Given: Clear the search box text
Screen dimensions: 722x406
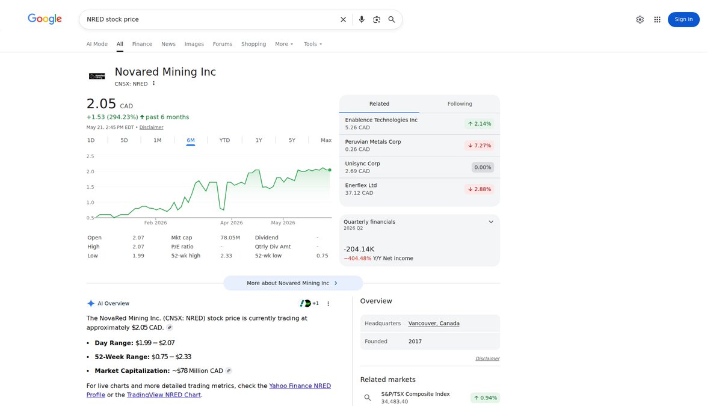Looking at the screenshot, I should tap(343, 19).
